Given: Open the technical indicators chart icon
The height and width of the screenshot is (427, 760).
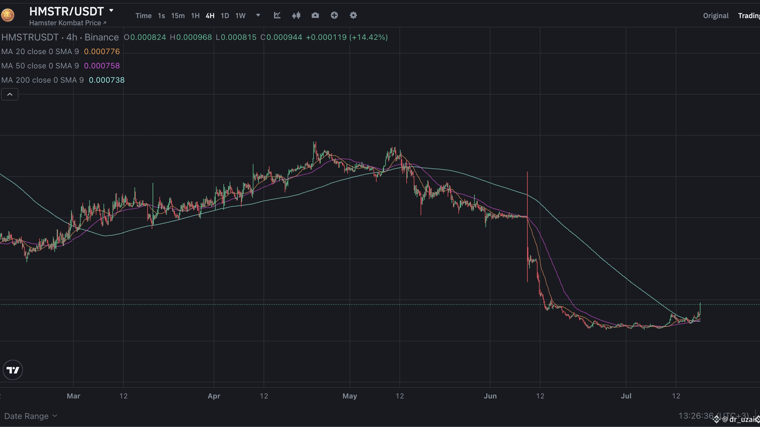Looking at the screenshot, I should (x=277, y=15).
